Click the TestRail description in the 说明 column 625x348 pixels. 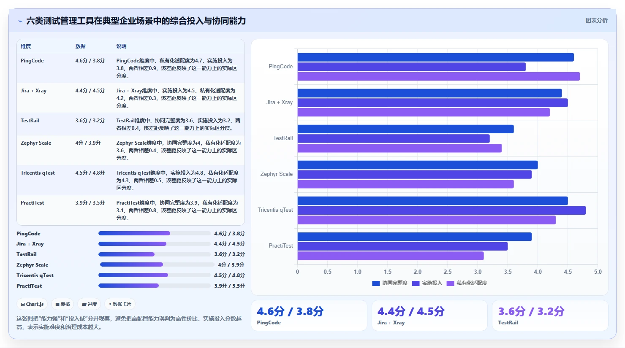pyautogui.click(x=178, y=124)
